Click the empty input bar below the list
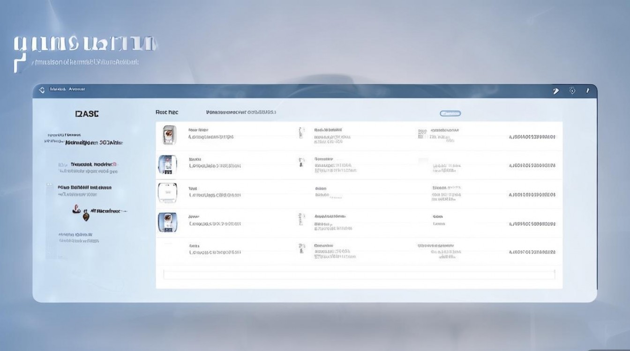 [x=359, y=274]
